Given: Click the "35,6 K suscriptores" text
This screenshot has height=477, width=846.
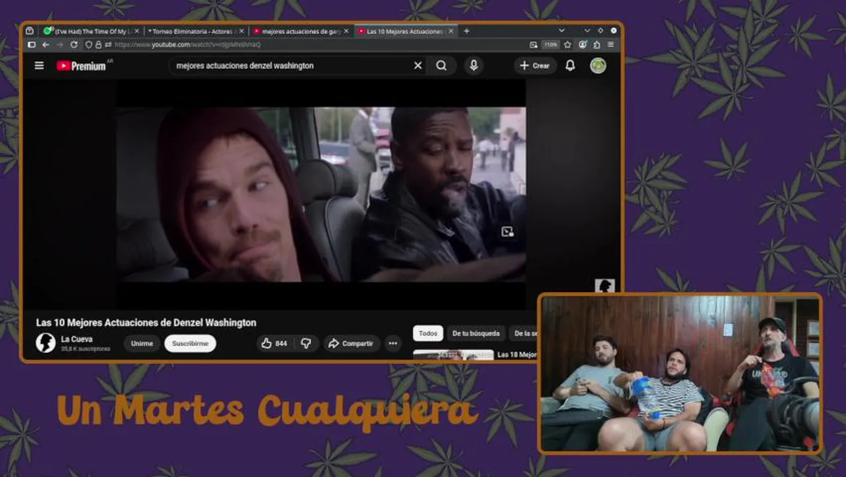Looking at the screenshot, I should [x=85, y=348].
